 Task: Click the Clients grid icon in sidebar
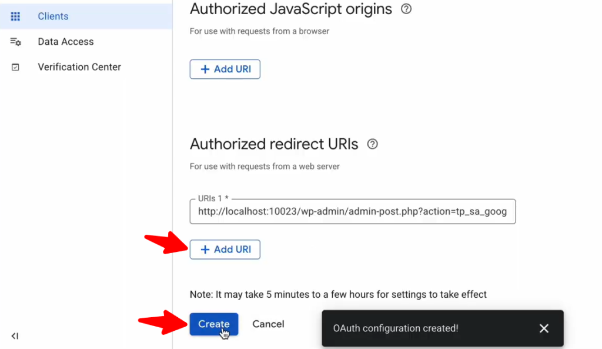pos(16,16)
